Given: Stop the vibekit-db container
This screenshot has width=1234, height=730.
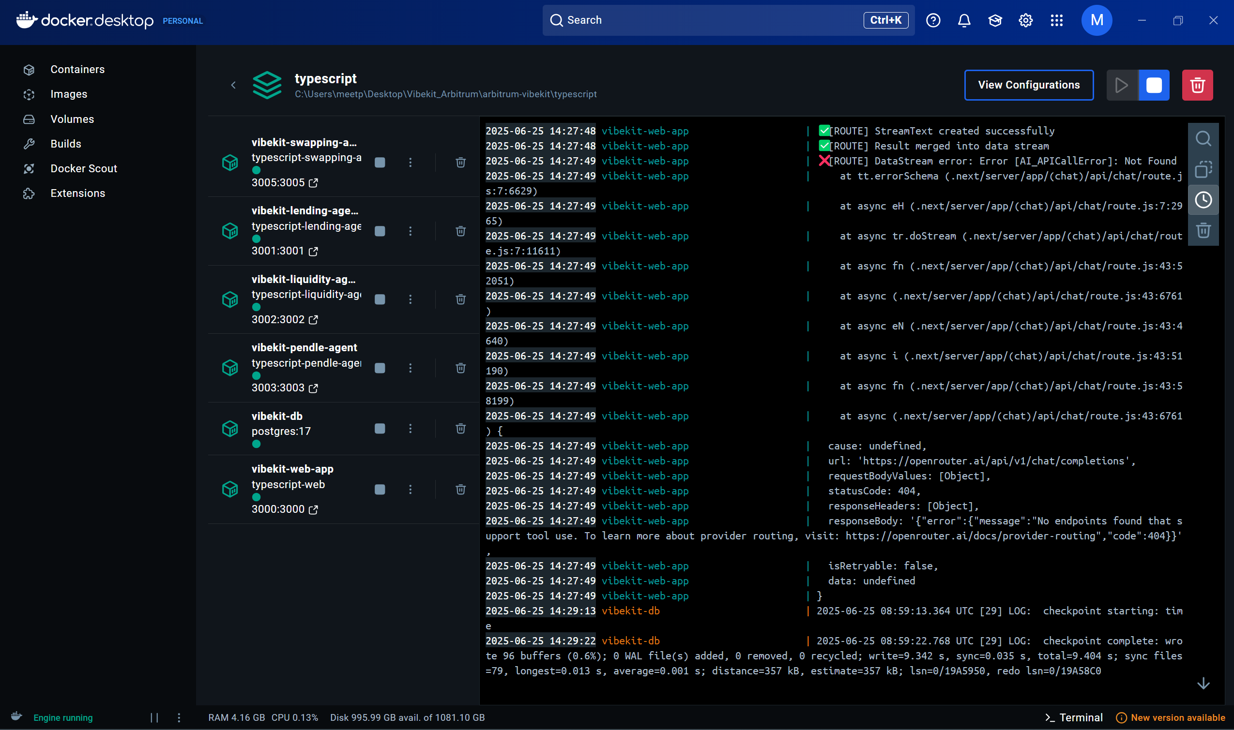Looking at the screenshot, I should (380, 429).
